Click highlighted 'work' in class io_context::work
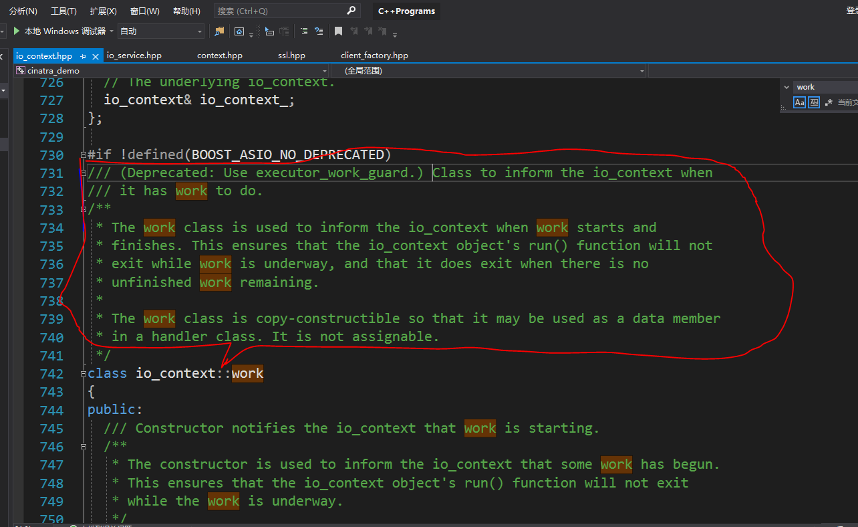Image resolution: width=858 pixels, height=527 pixels. tap(247, 373)
